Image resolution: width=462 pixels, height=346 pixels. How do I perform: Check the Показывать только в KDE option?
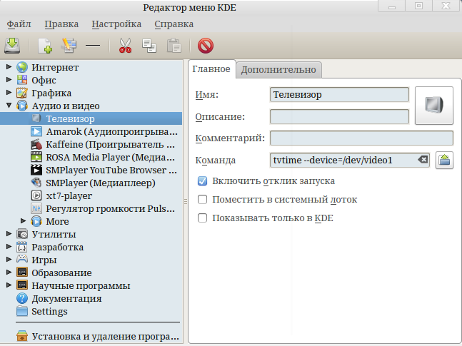[x=203, y=218]
